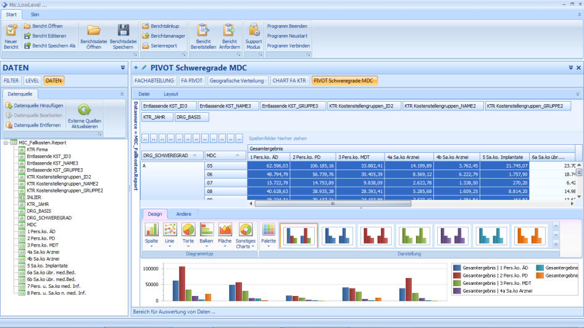Screen dimensions: 584x328
Task: Collapse the Datenquelle panel chevron
Action: [x=121, y=94]
